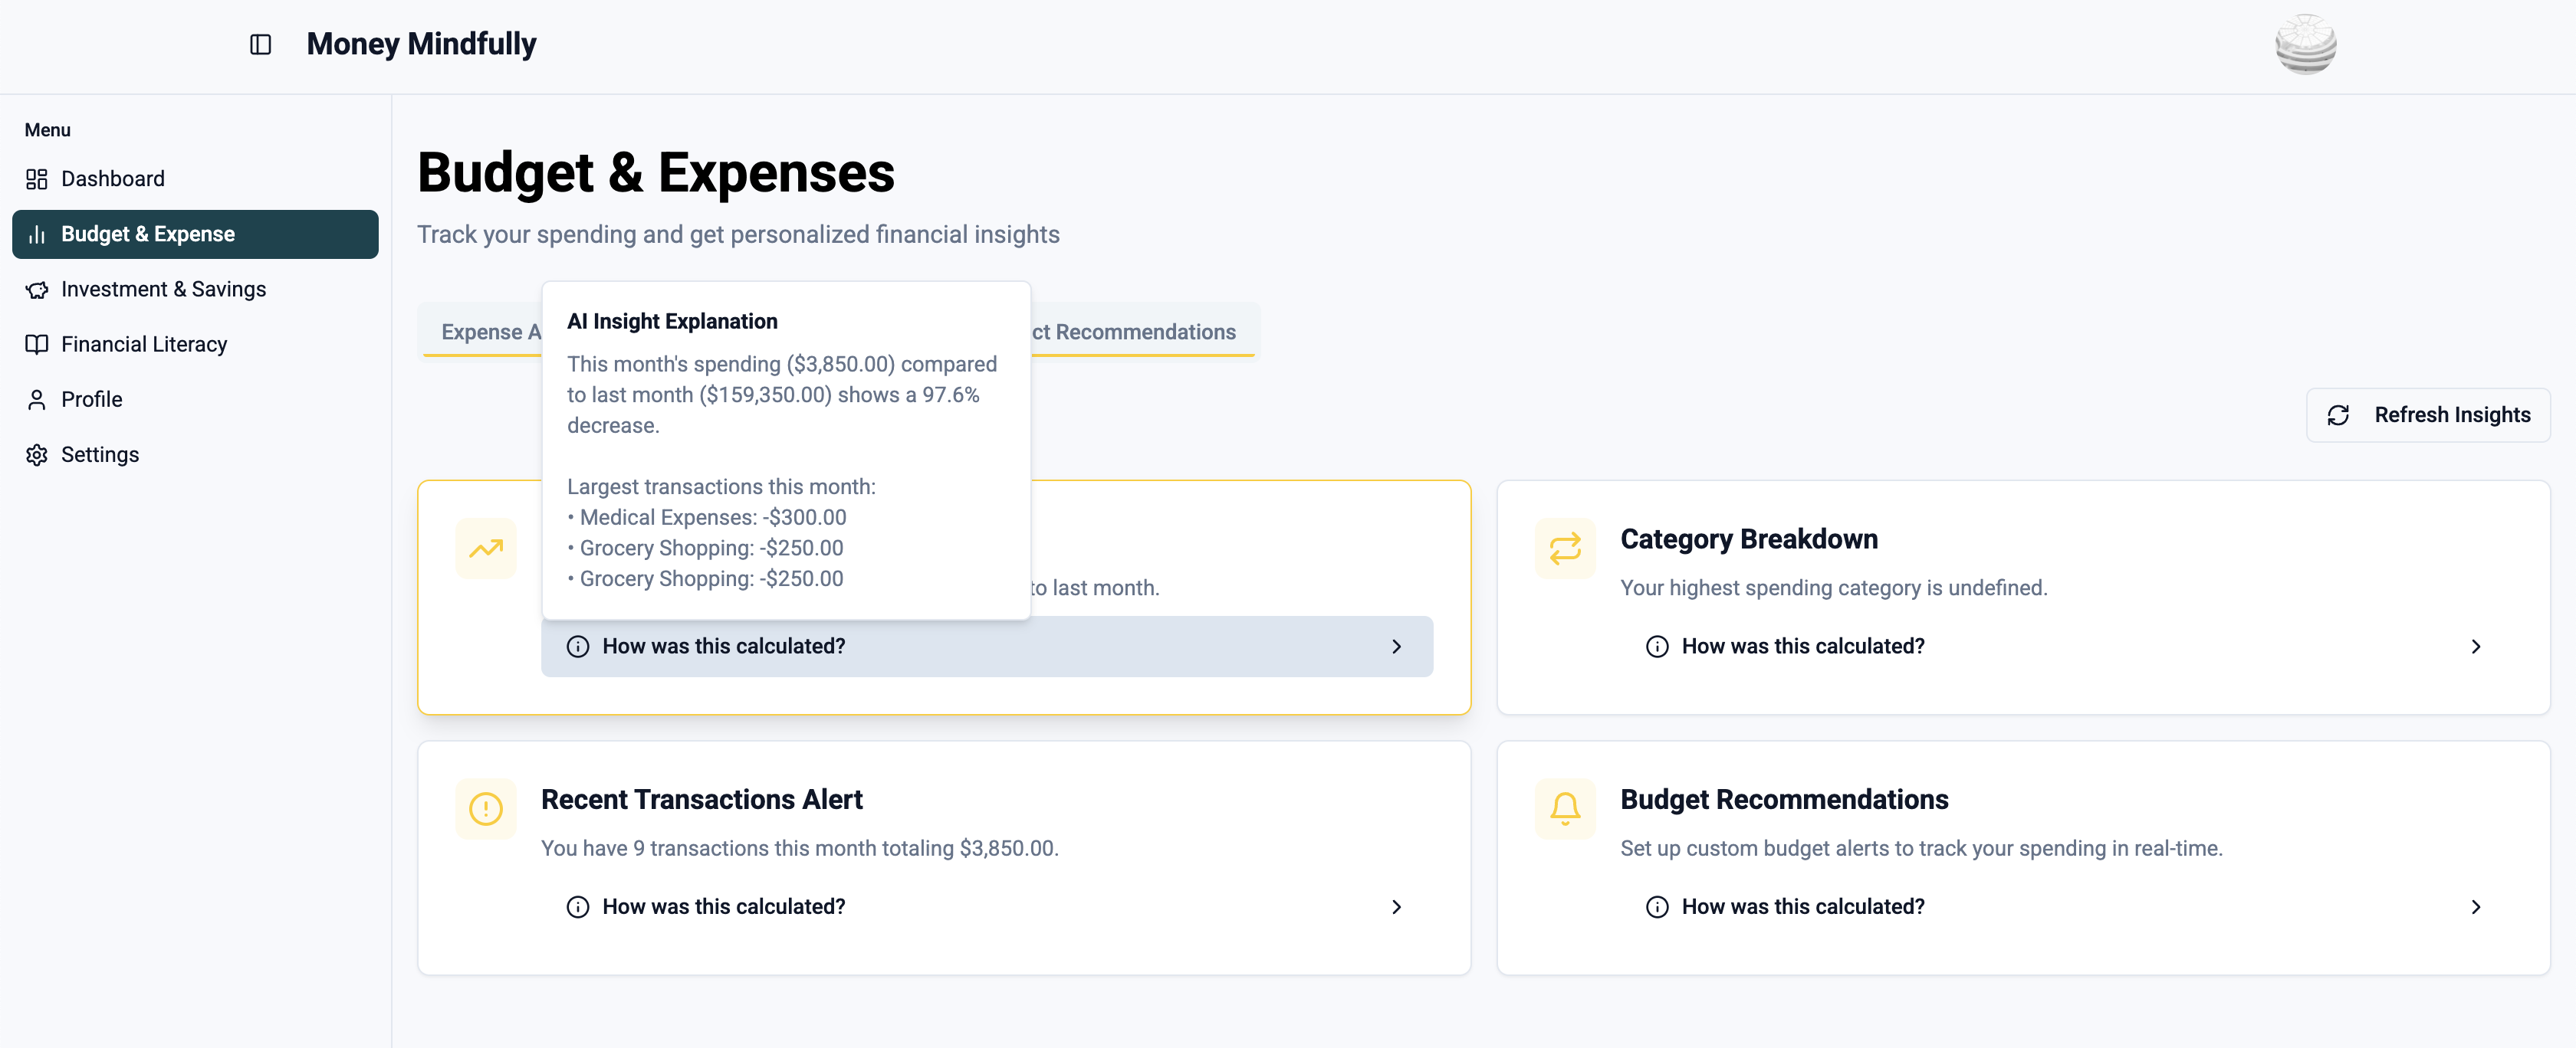The height and width of the screenshot is (1048, 2576).
Task: Expand Recent Transactions calculation details via chevron
Action: point(1397,907)
